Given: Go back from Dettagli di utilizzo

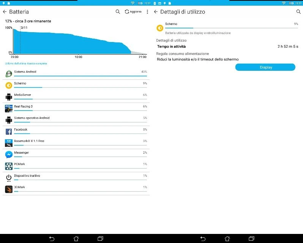Looking at the screenshot, I should pos(156,12).
